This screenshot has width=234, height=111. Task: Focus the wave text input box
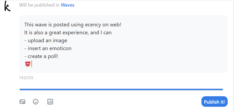[123, 44]
